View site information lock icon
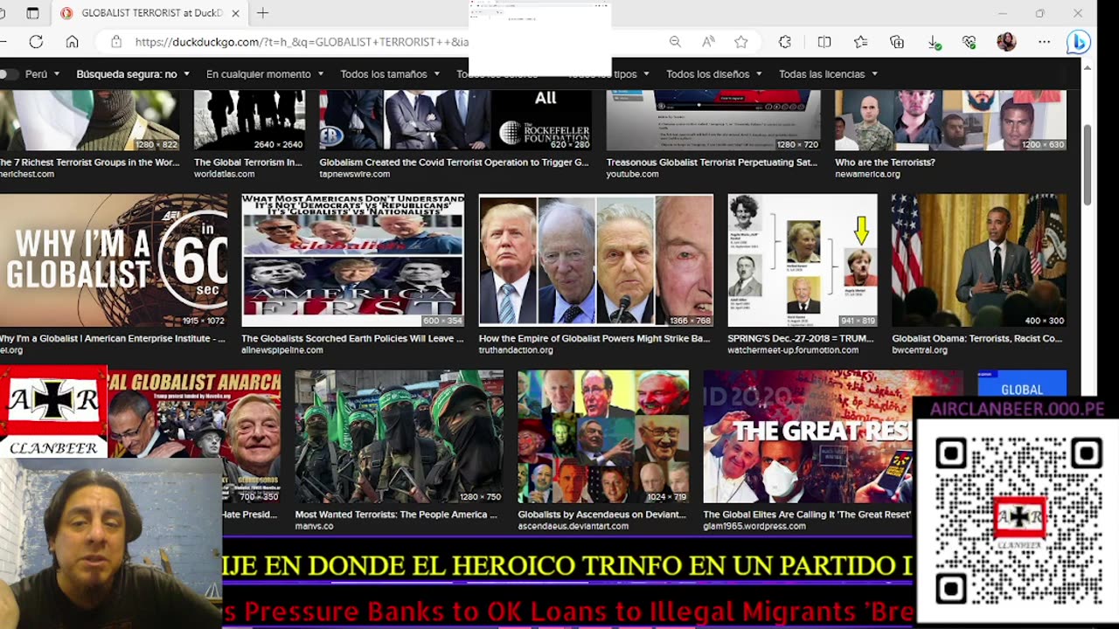 [x=115, y=42]
